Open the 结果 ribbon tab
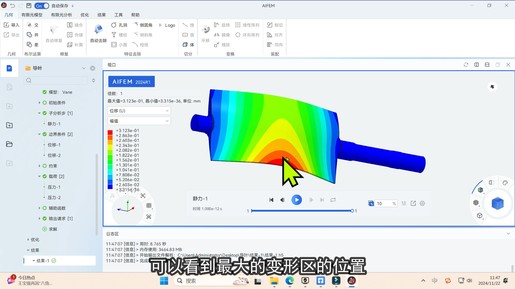Screen dimensions: 515x289 (x=101, y=15)
